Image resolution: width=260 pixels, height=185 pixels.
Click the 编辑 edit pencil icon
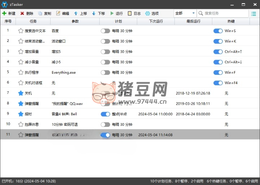(x=58, y=13)
